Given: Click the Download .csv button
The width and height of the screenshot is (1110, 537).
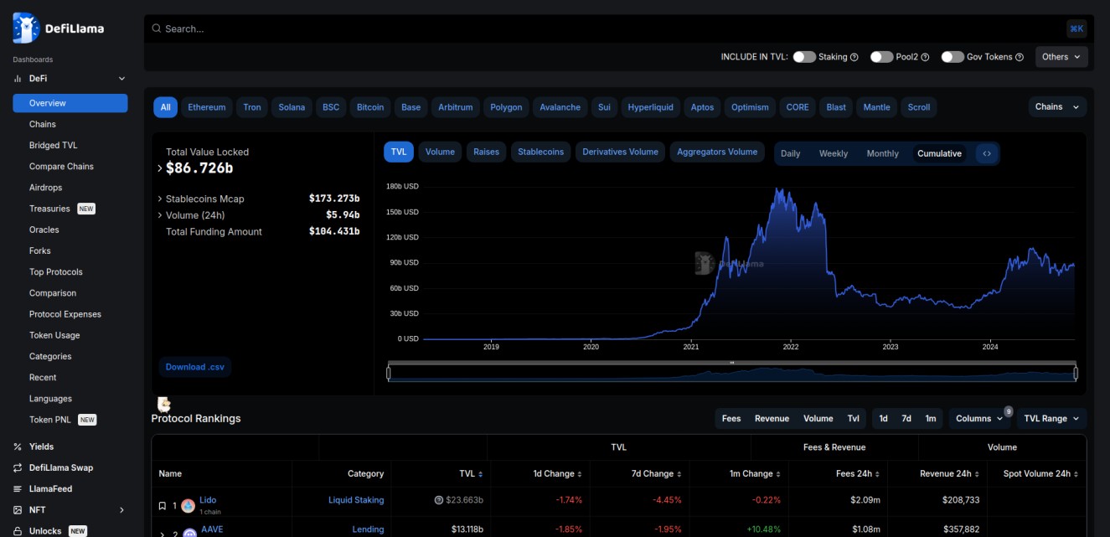Looking at the screenshot, I should 195,366.
